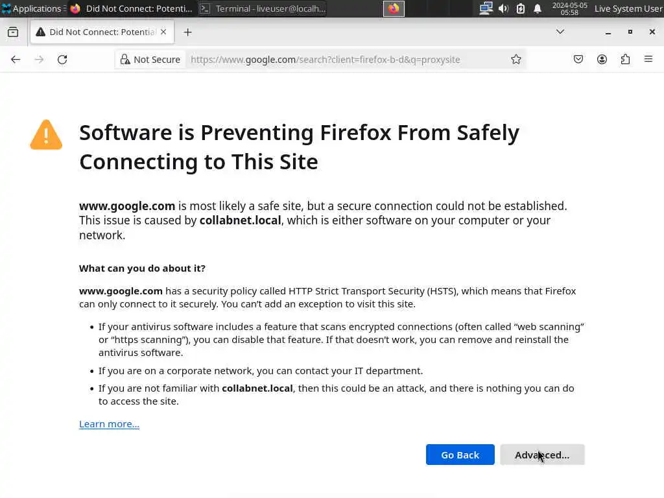Viewport: 664px width, 498px height.
Task: Expand the List all tabs chevron
Action: point(560,32)
